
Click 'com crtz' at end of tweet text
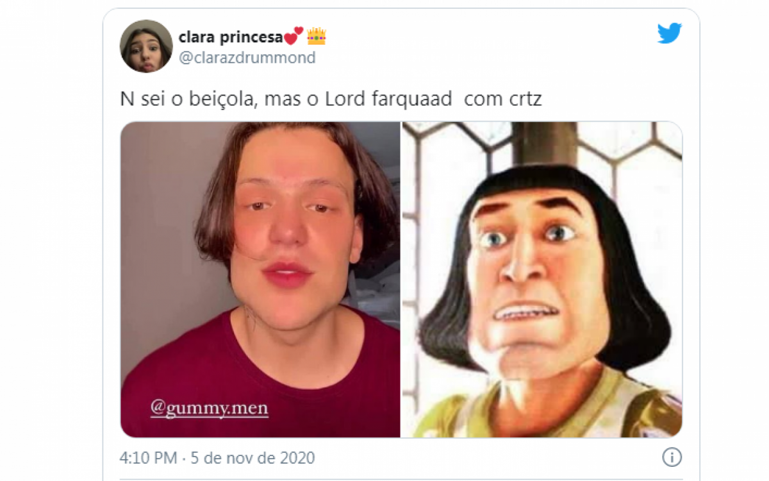coord(503,100)
